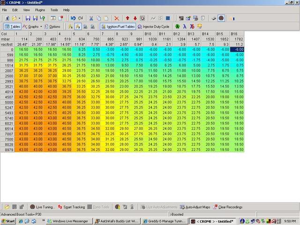Select the first map selector icon
Viewport: 300px width, 225px height.
[x=70, y=27]
